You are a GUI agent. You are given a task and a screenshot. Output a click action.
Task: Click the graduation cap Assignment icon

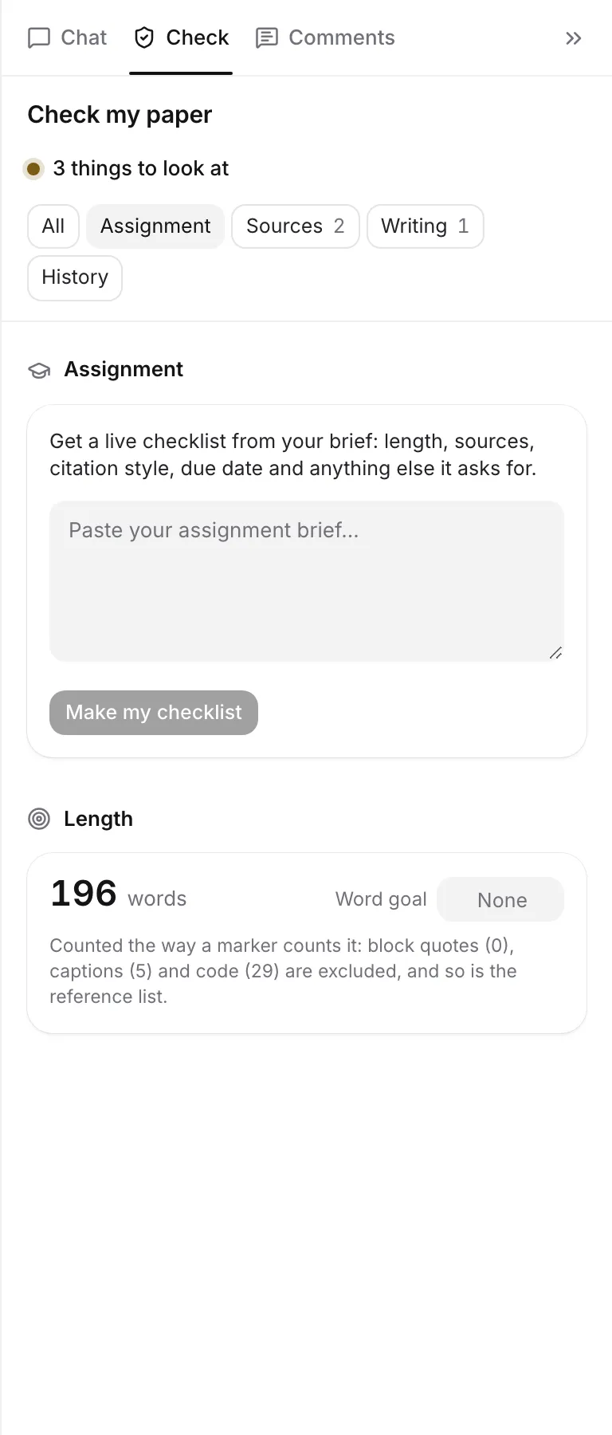[39, 370]
